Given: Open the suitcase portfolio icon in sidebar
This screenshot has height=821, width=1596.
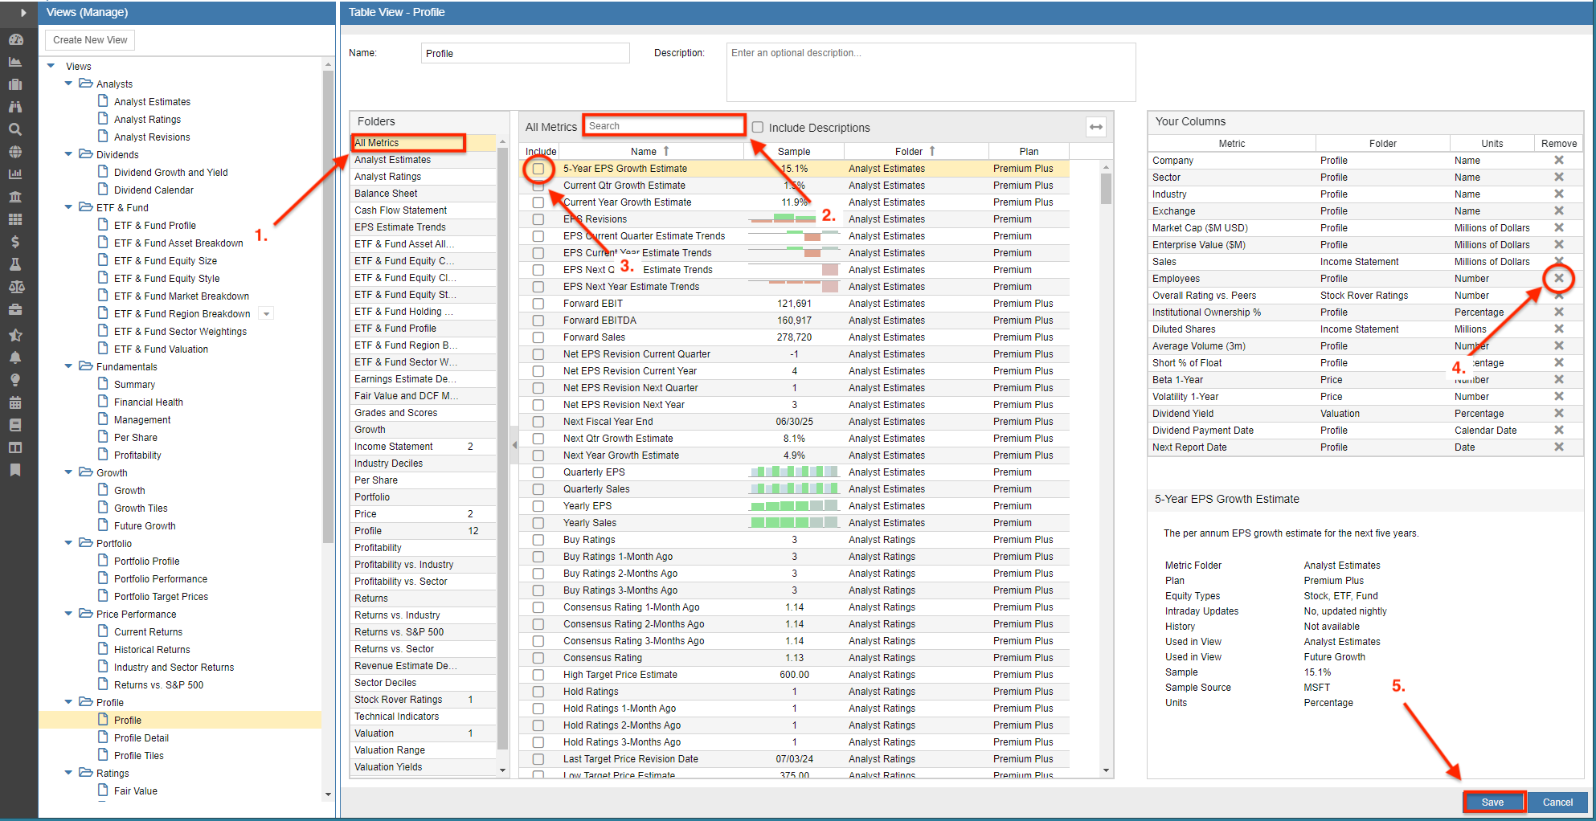Looking at the screenshot, I should (15, 84).
